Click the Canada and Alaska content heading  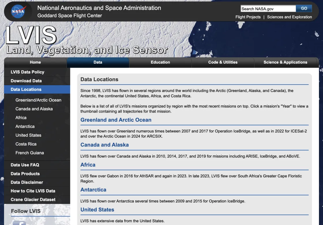[104, 145]
